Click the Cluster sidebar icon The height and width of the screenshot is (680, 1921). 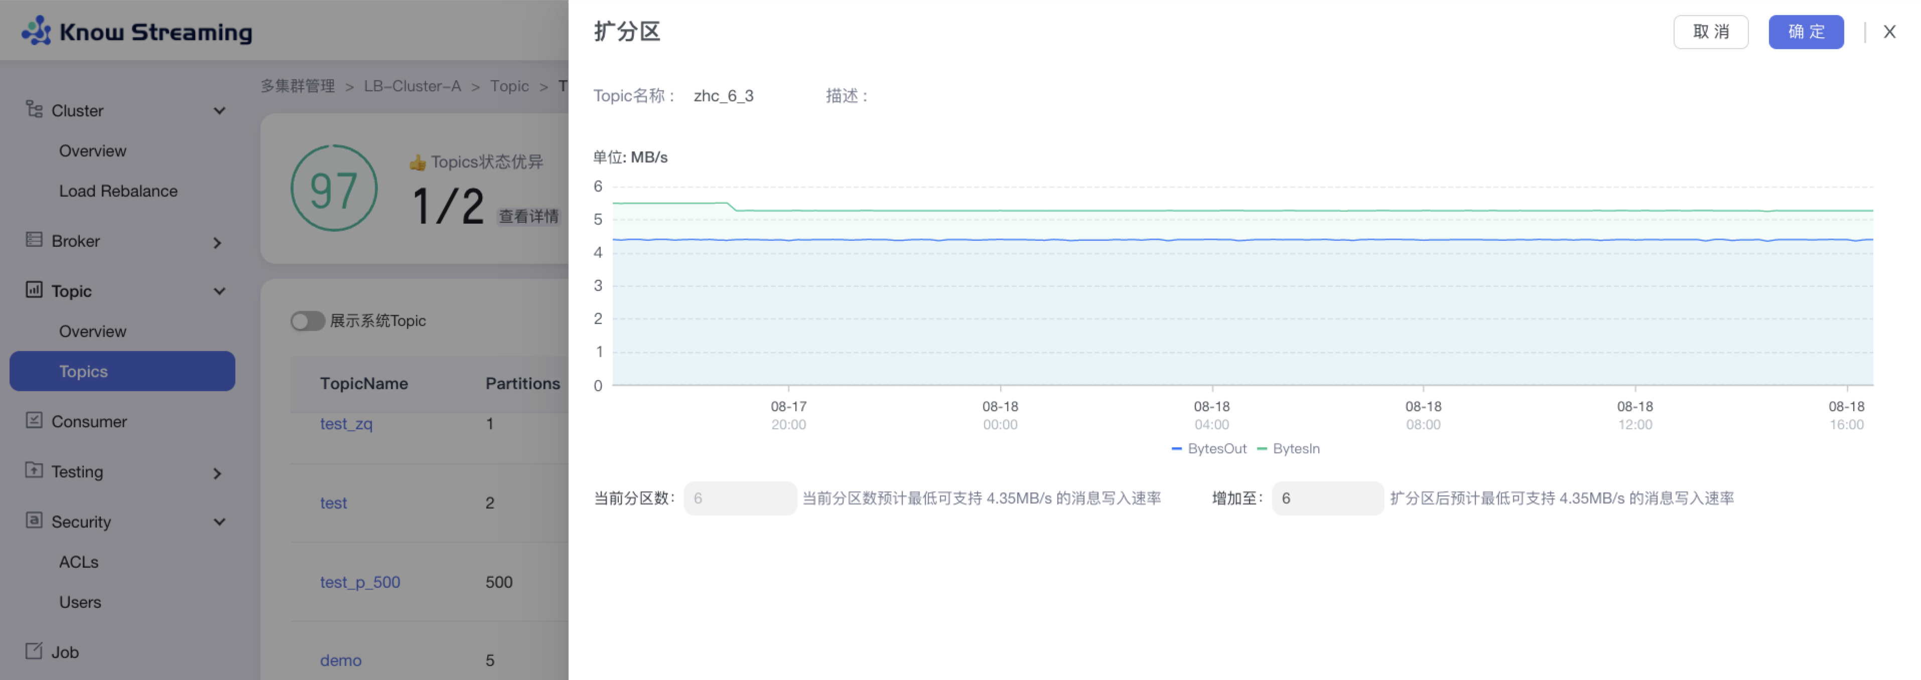click(34, 109)
